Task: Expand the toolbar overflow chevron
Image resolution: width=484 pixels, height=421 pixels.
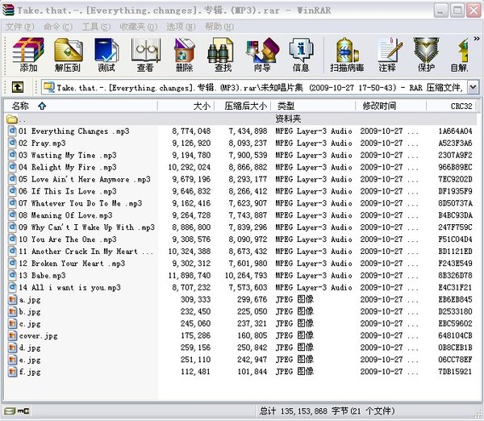Action: pyautogui.click(x=477, y=39)
